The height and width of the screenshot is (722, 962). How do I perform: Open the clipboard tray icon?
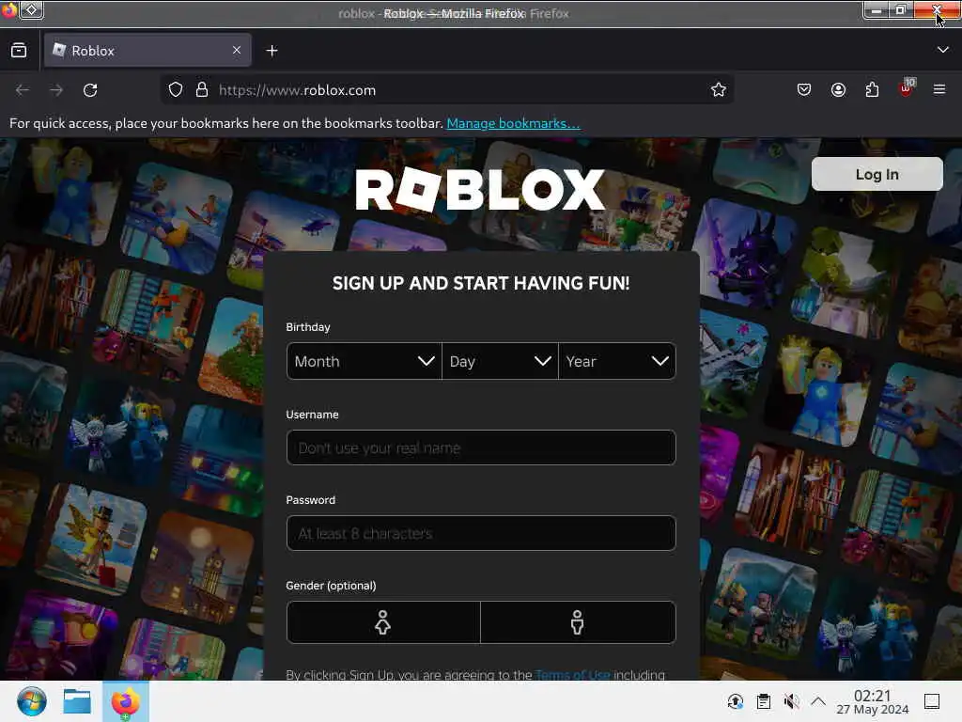click(763, 701)
